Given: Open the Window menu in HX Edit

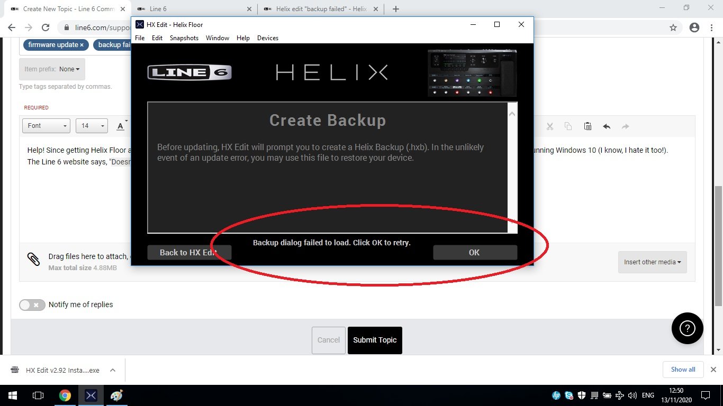Looking at the screenshot, I should pyautogui.click(x=218, y=38).
